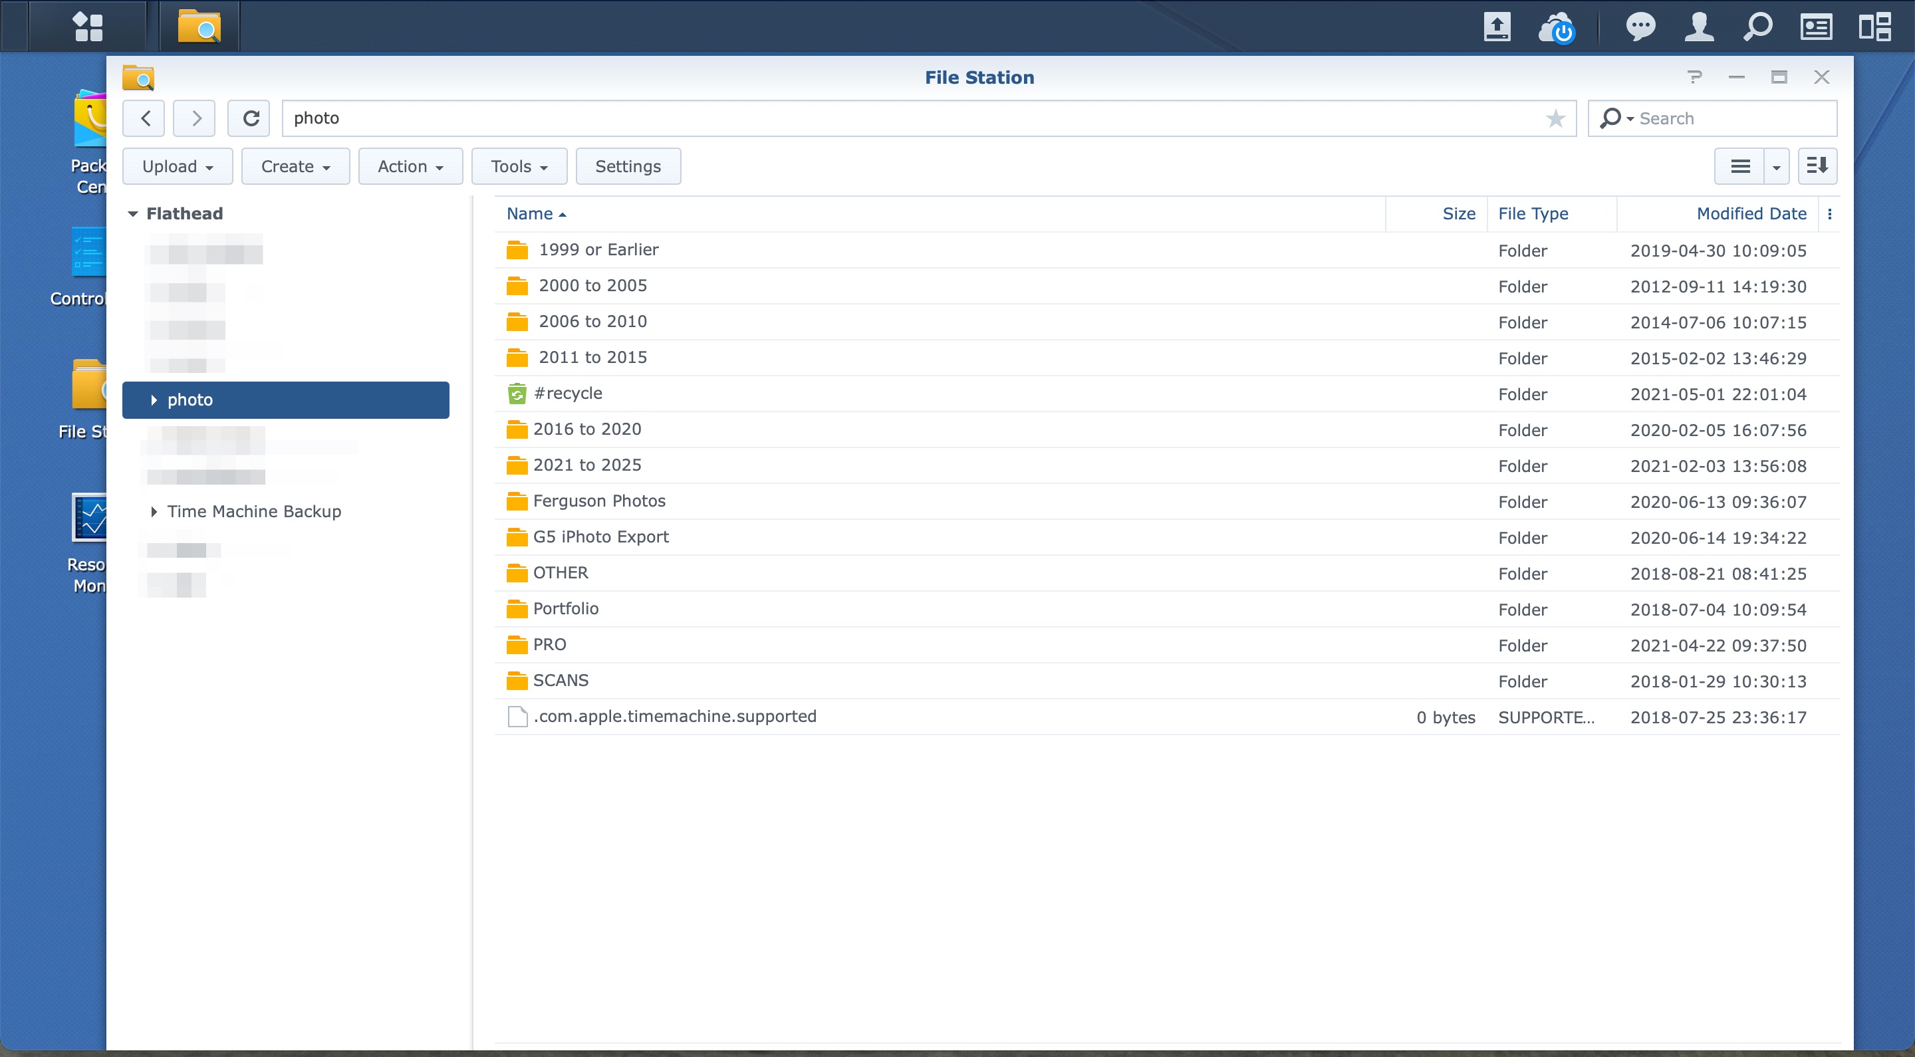Click the taskbar search magnifier icon

(x=1757, y=27)
